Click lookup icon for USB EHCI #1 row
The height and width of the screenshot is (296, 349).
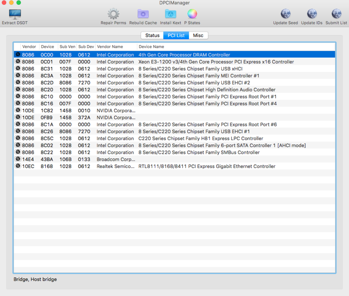tap(18, 131)
